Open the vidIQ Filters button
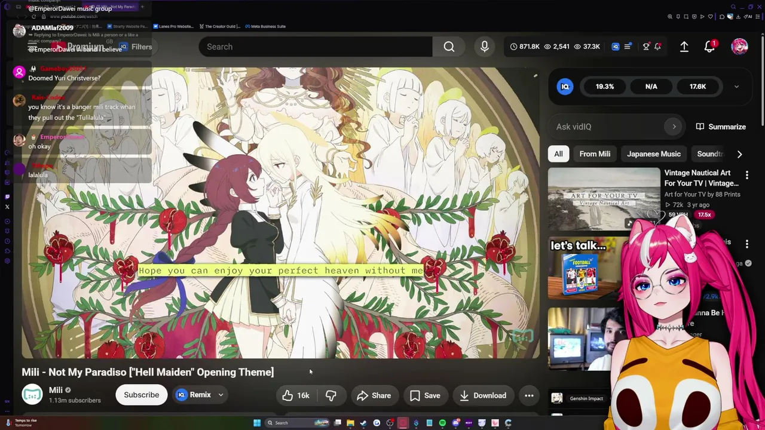 coord(136,47)
